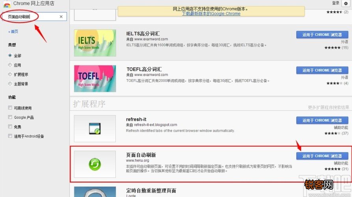Click the refresh-it extension icon
Image resolution: width=352 pixels, height=197 pixels.
click(x=95, y=128)
